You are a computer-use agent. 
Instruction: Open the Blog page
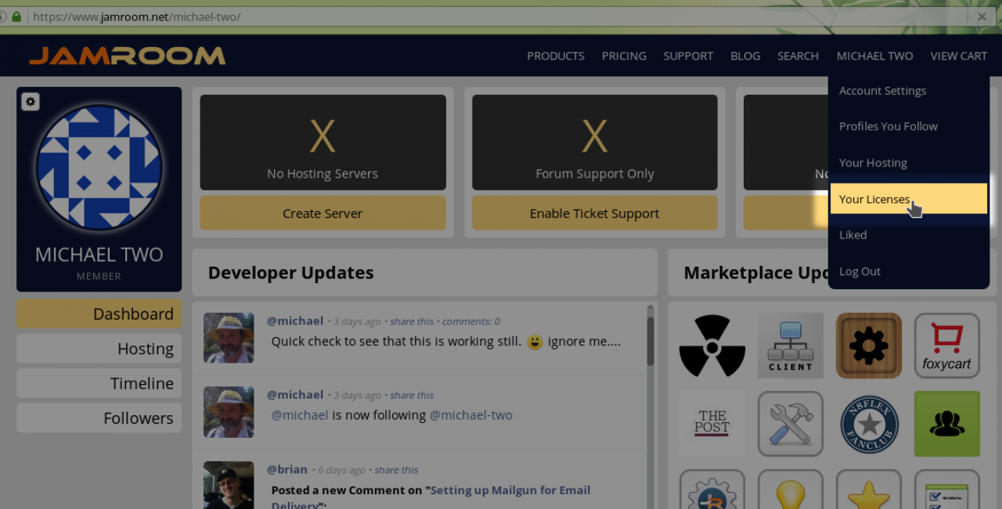745,56
